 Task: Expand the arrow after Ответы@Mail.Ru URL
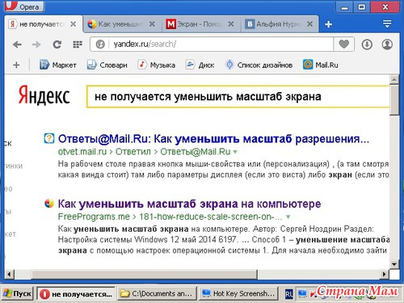235,152
